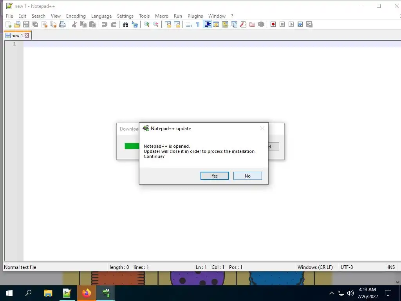Open the Windows Start menu
This screenshot has height=301, width=401.
[x=9, y=293]
